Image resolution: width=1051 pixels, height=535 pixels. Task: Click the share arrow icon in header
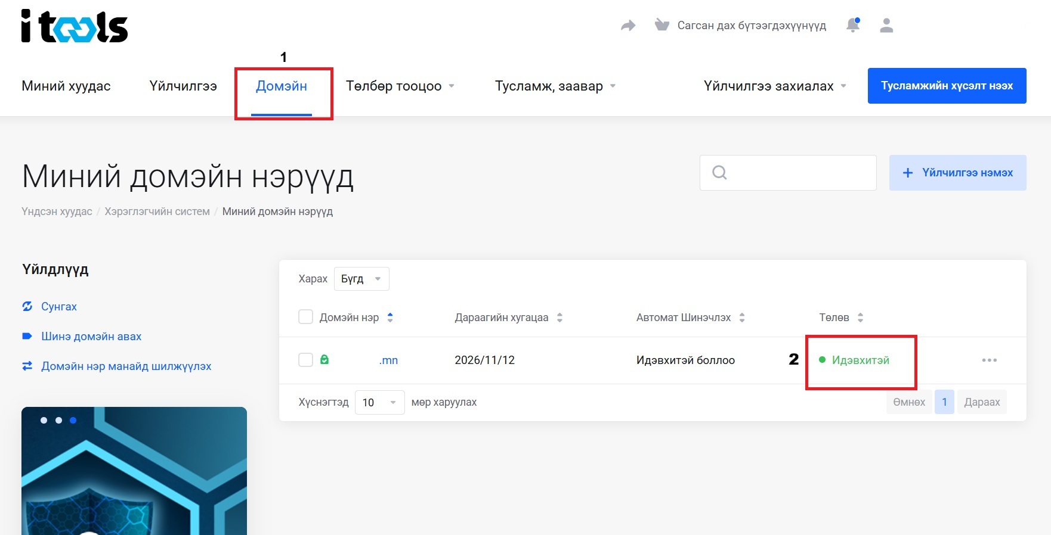[x=628, y=26]
